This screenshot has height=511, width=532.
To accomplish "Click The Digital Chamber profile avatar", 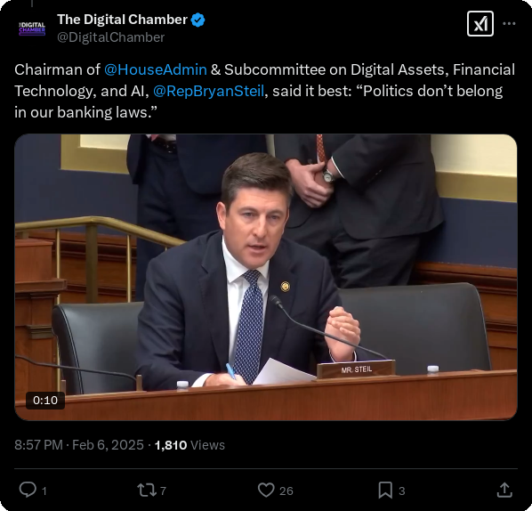I will [32, 28].
